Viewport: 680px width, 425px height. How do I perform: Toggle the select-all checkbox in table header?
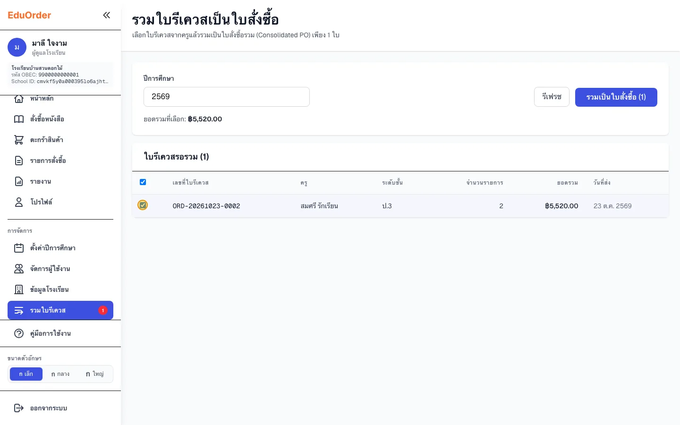pyautogui.click(x=143, y=182)
